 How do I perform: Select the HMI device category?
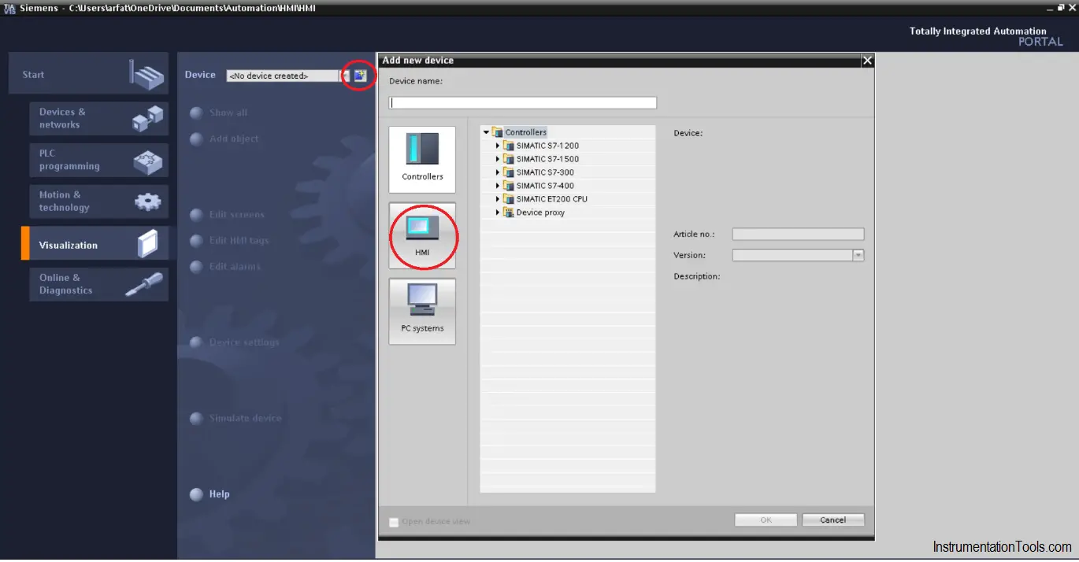point(422,235)
